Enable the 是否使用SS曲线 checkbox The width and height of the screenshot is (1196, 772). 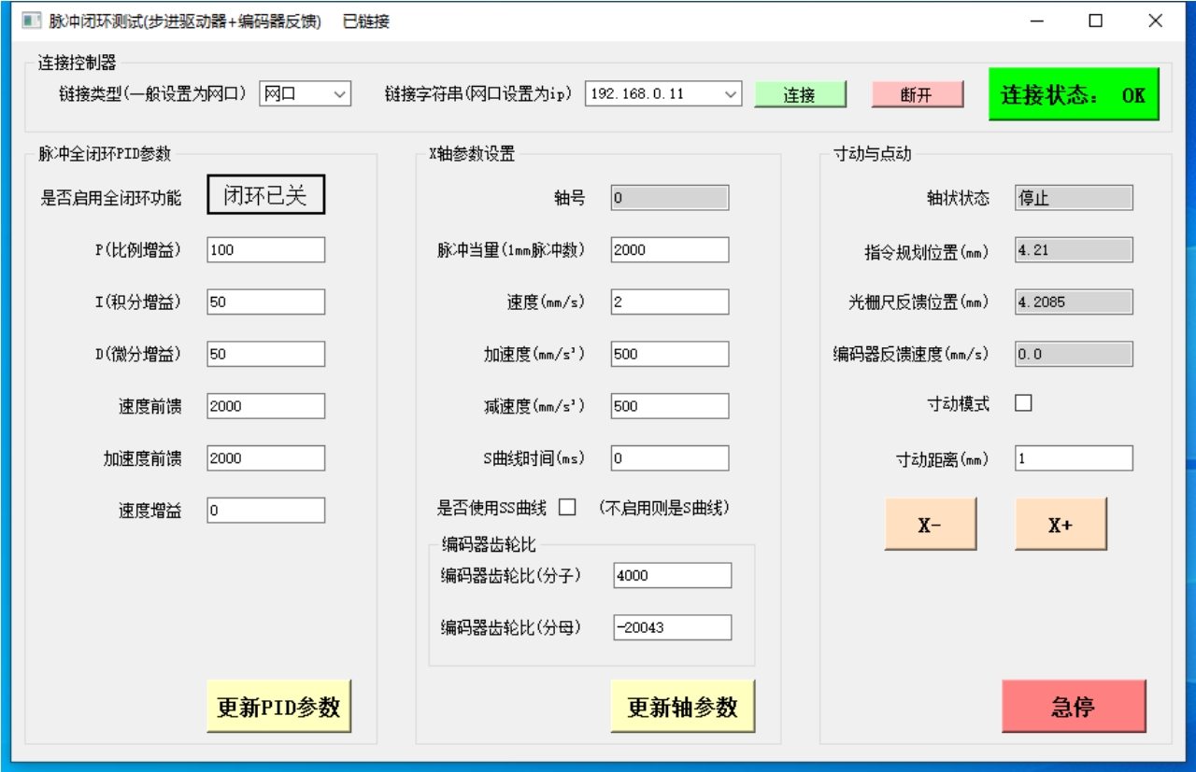click(x=567, y=508)
